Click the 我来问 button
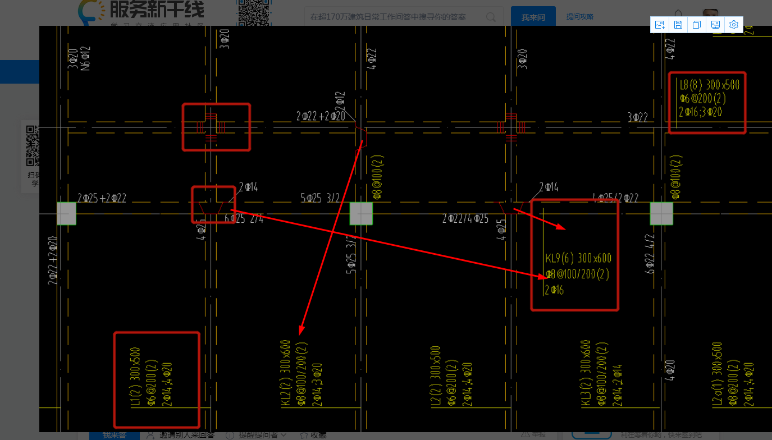Viewport: 772px width, 440px height. 533,17
